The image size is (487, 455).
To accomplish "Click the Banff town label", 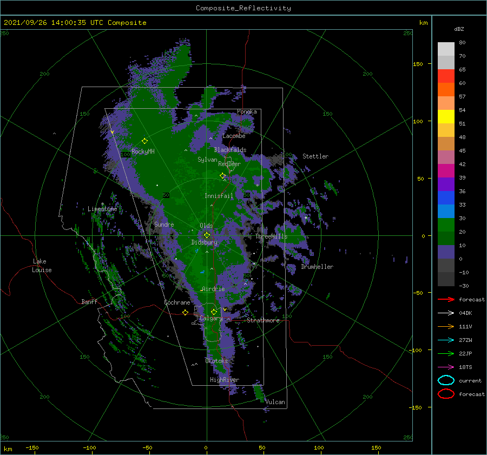I will coord(89,301).
